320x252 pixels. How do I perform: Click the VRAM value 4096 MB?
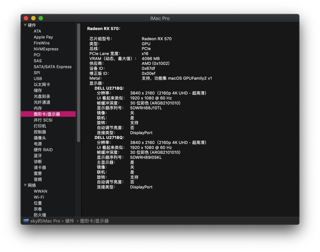click(x=151, y=59)
